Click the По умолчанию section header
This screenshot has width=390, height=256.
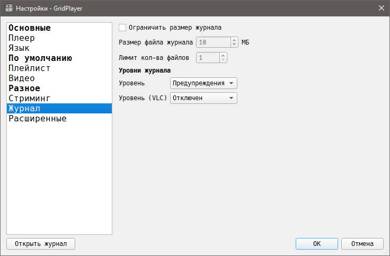pos(59,58)
